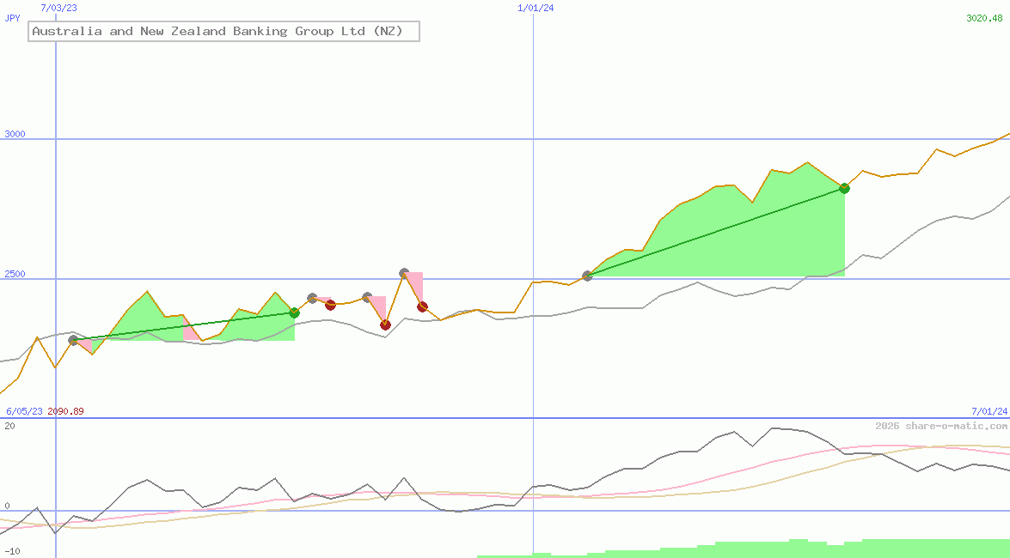This screenshot has height=558, width=1010.
Task: Select the JPY currency label
Action: tap(12, 18)
